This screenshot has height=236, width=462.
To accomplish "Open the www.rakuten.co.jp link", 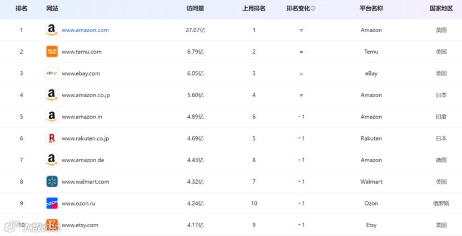I will [x=86, y=139].
